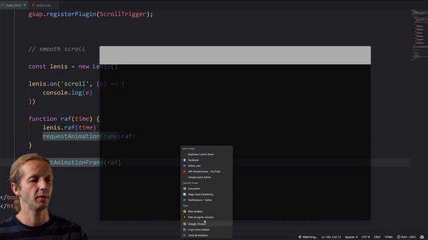Click the incognito icon in the jump list
The height and width of the screenshot is (240, 428).
185,217
